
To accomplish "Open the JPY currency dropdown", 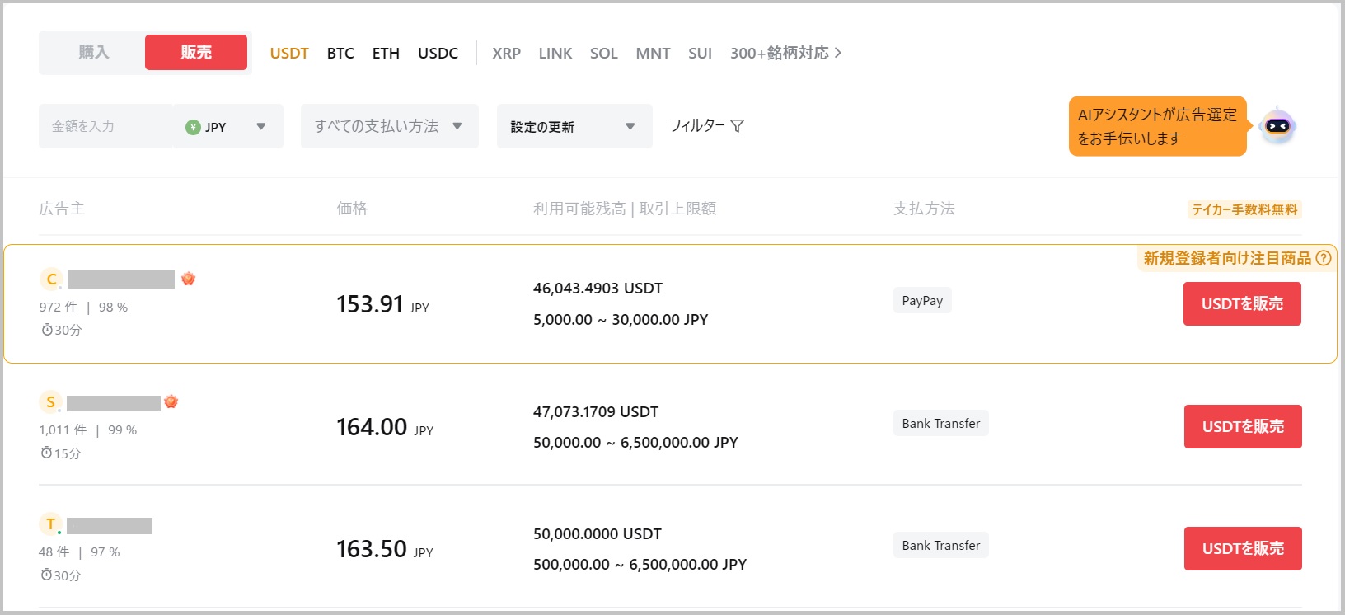I will (260, 127).
